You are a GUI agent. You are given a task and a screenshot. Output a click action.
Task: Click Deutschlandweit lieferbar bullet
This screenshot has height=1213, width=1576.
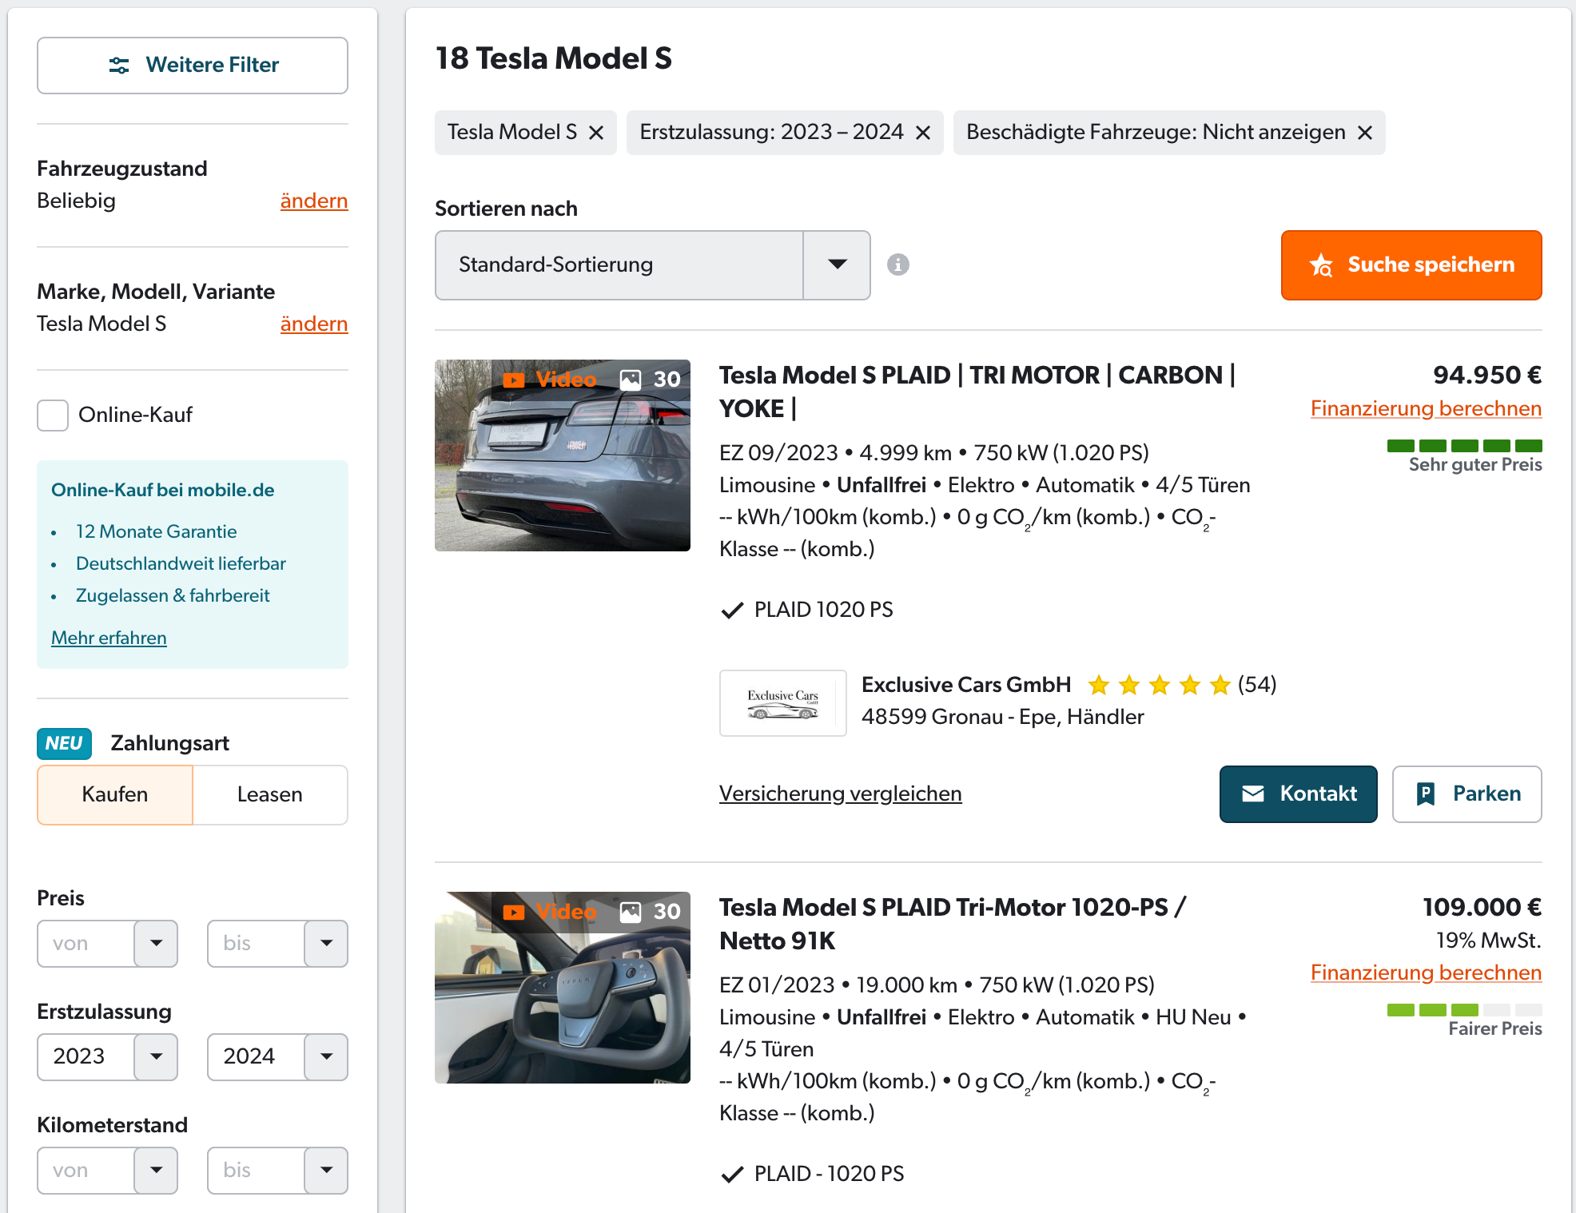(181, 564)
